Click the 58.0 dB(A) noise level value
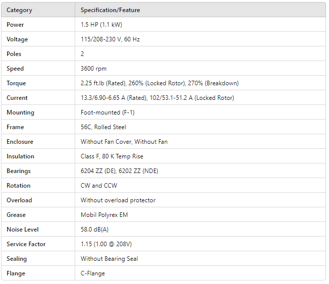The image size is (329, 284). click(94, 230)
